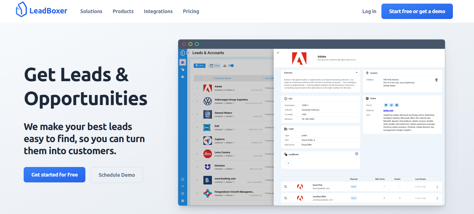Click the refresh circle icon in sidebar
474x214 pixels.
point(183,179)
